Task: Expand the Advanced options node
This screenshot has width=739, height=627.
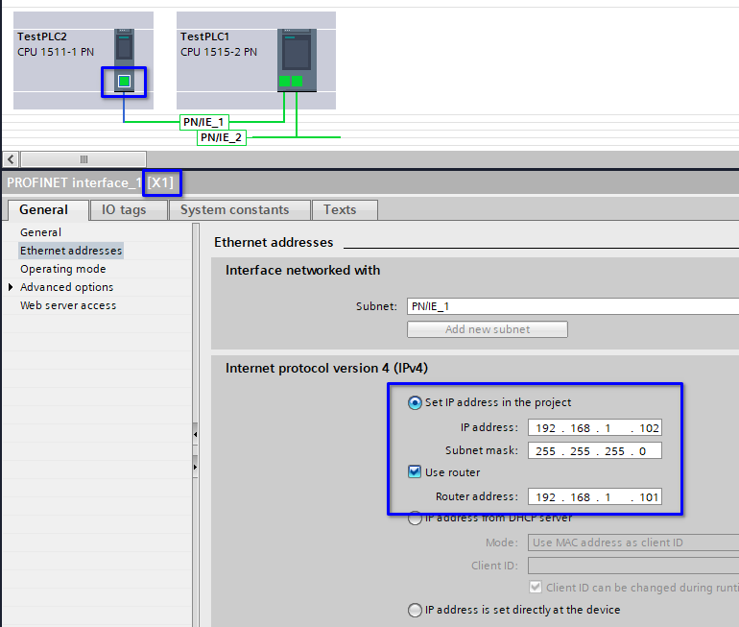Action: click(x=11, y=287)
